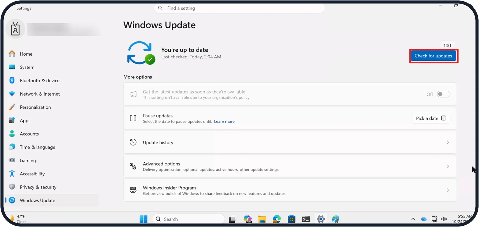
Task: Launch Microsoft Edge from the taskbar
Action: pyautogui.click(x=277, y=219)
